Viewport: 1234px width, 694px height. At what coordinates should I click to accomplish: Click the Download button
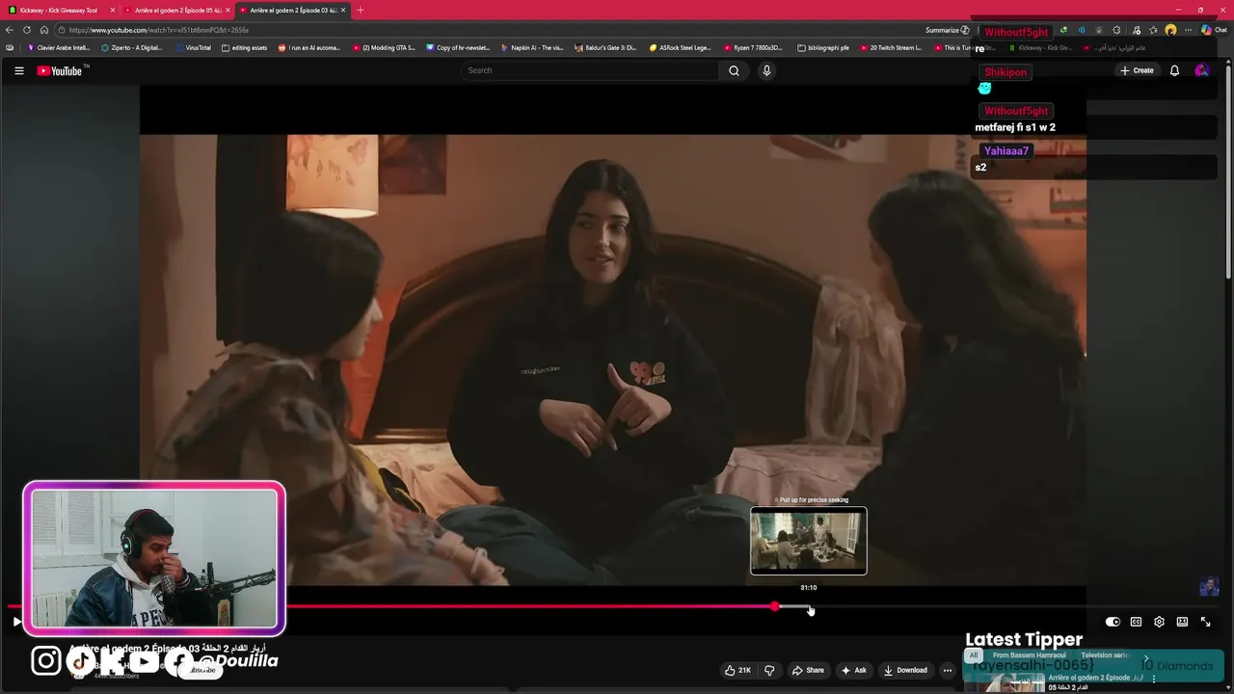905,670
